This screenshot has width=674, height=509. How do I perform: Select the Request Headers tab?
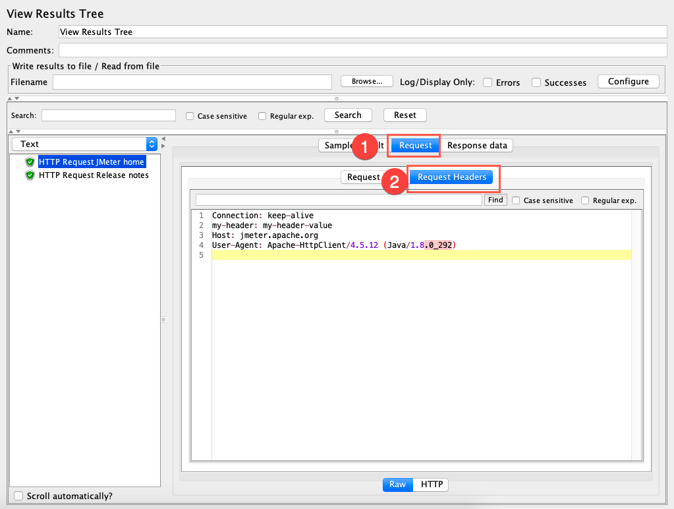click(x=451, y=177)
